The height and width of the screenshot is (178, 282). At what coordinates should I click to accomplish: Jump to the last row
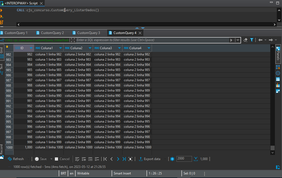pyautogui.click(x=124, y=159)
